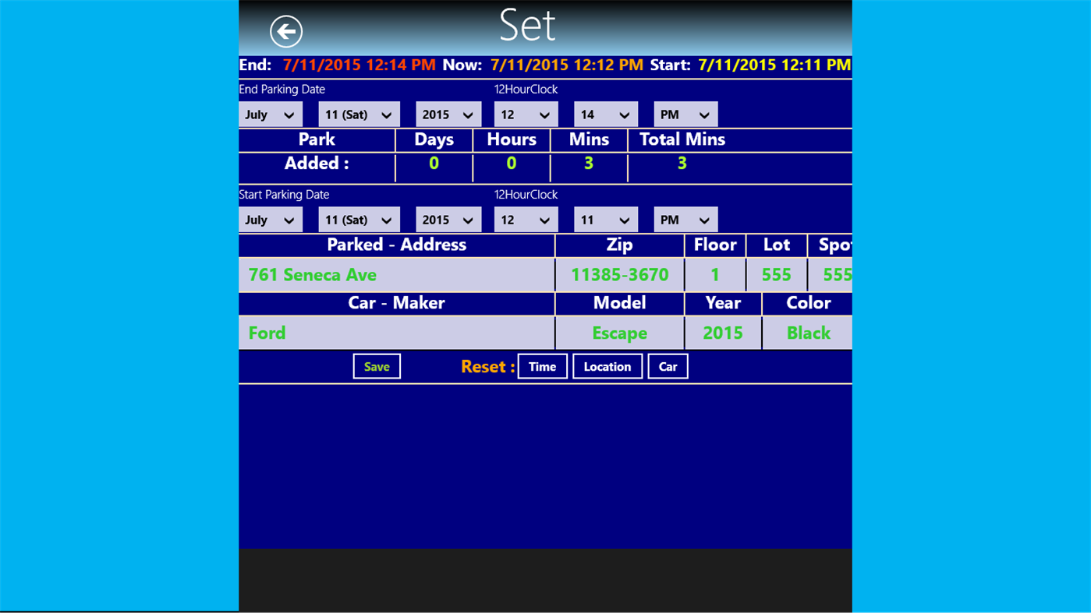Open the Start Parking minutes dropdown showing 11
This screenshot has width=1091, height=613.
605,219
